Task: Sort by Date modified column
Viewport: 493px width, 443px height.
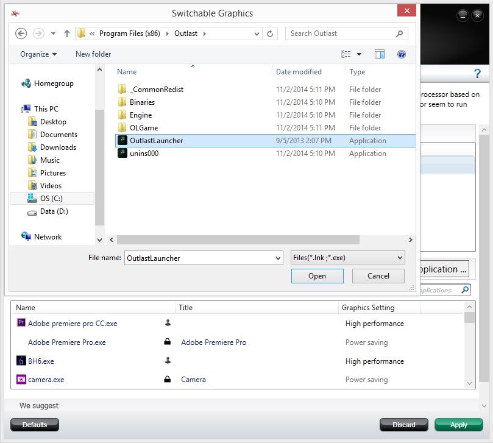Action: point(299,72)
